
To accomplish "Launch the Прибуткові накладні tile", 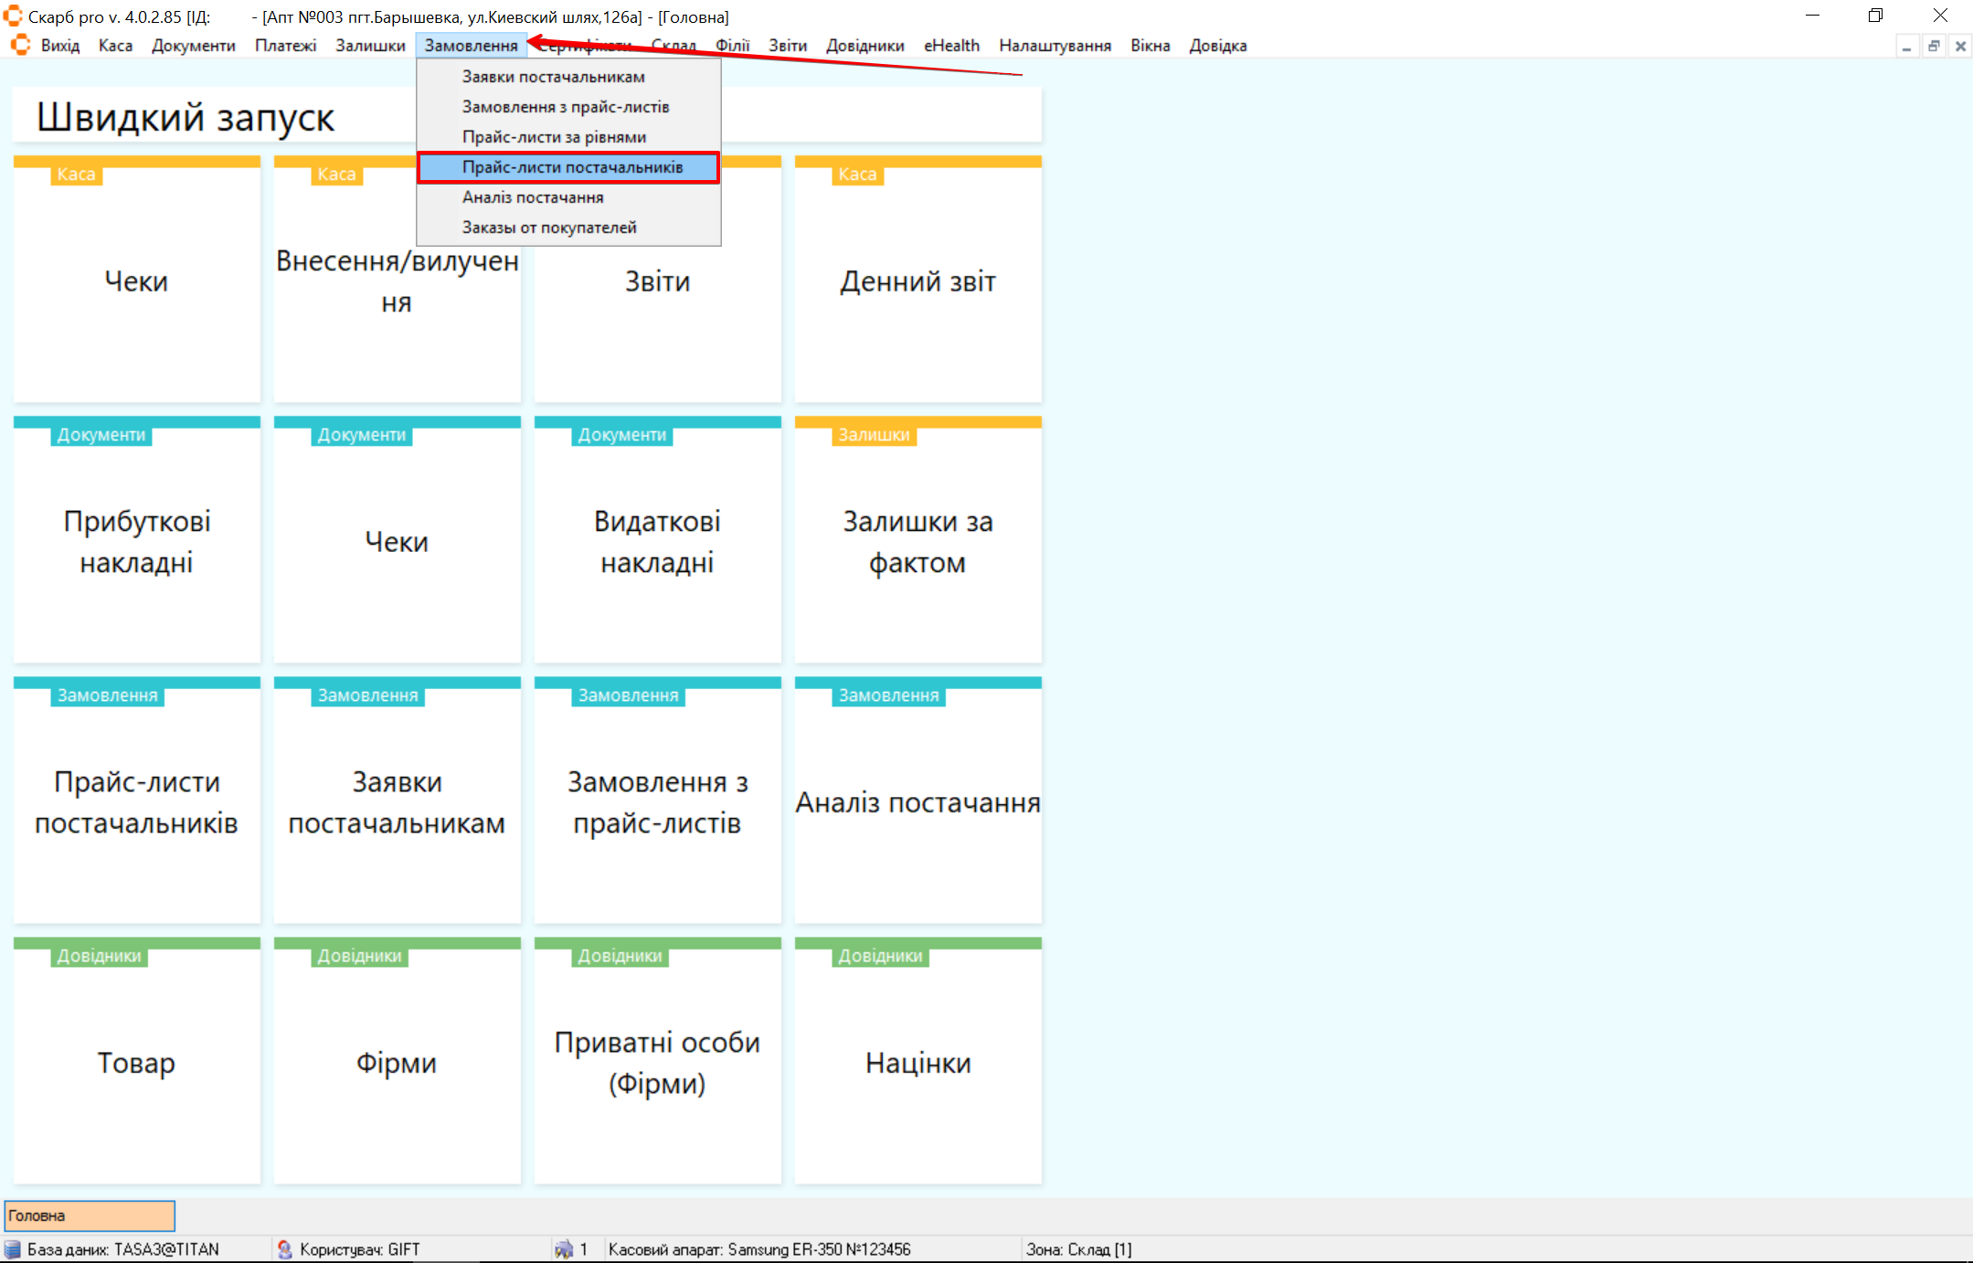I will click(x=136, y=541).
